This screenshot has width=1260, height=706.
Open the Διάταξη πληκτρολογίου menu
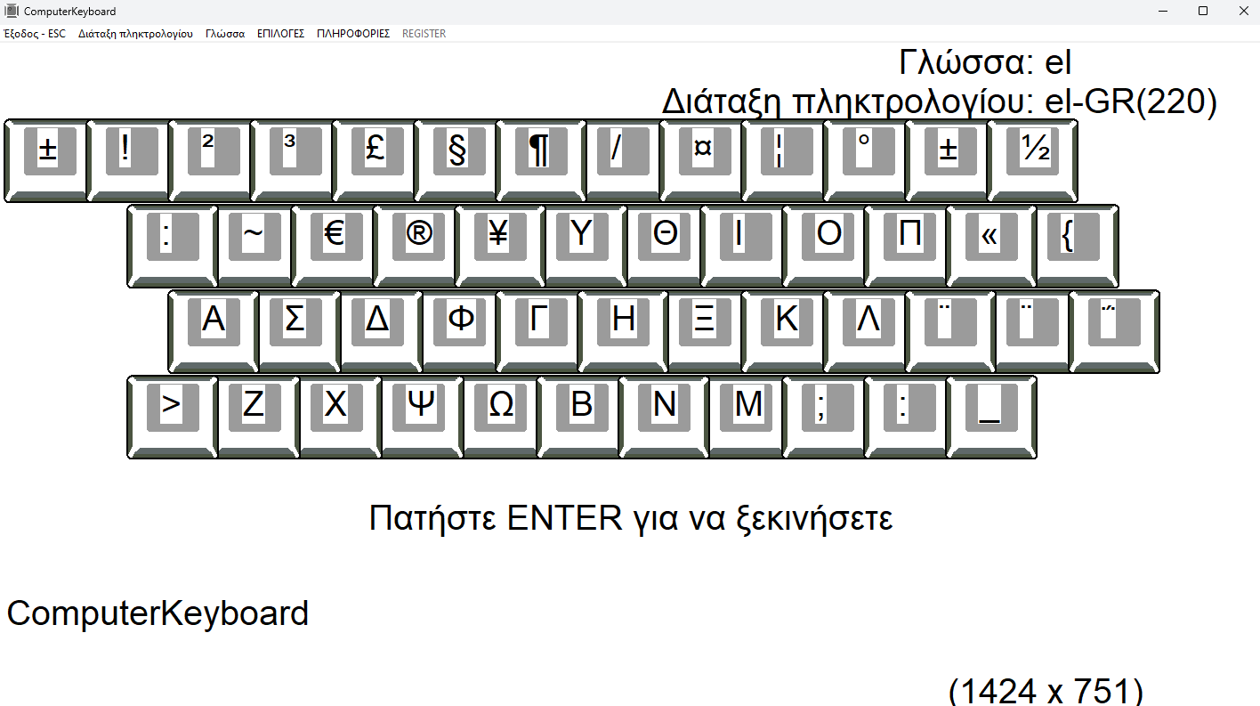(135, 33)
